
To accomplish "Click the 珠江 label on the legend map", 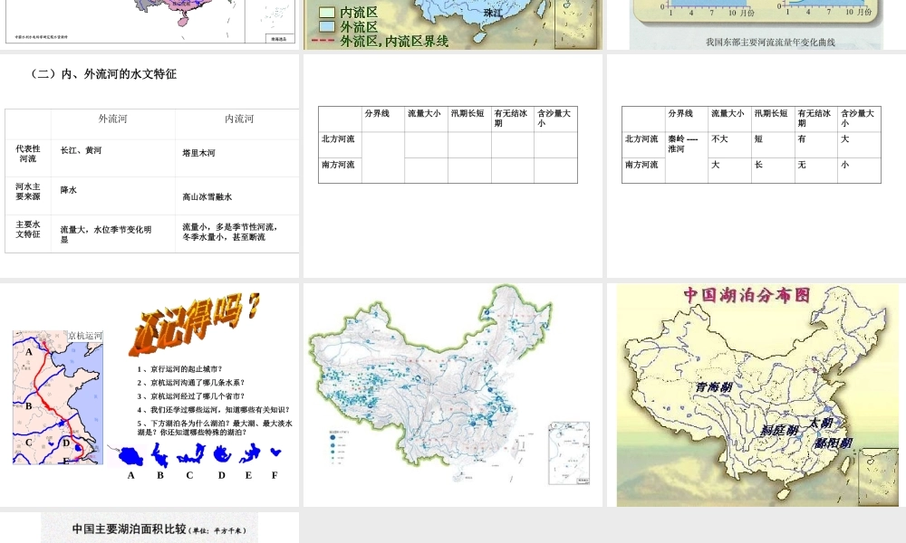I will click(492, 13).
